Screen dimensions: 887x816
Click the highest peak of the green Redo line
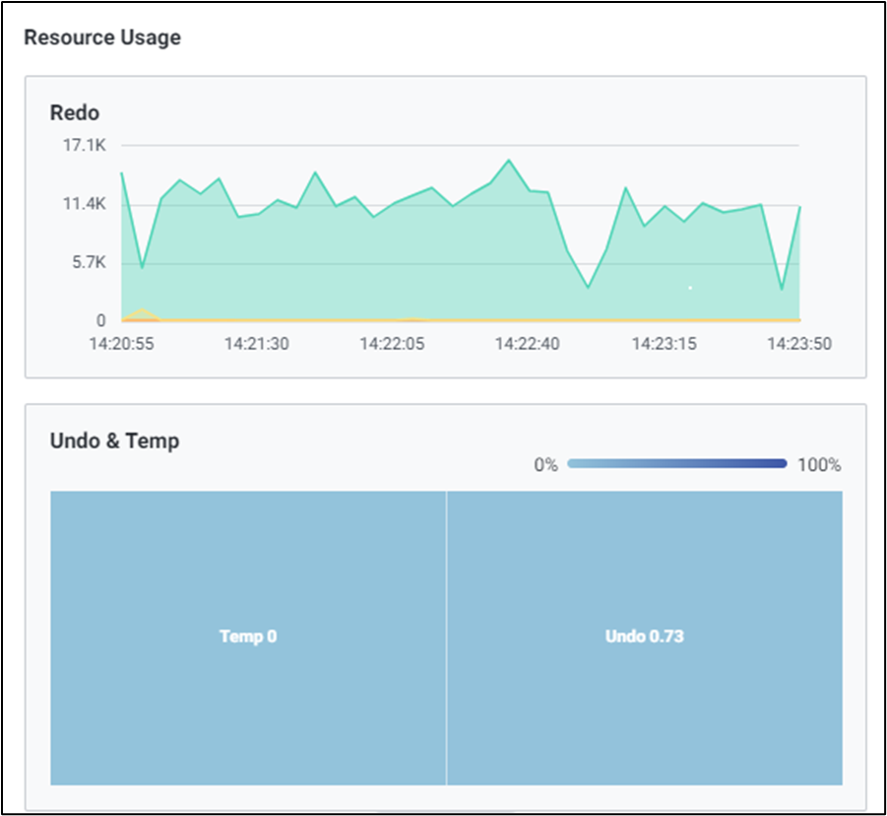(x=509, y=160)
